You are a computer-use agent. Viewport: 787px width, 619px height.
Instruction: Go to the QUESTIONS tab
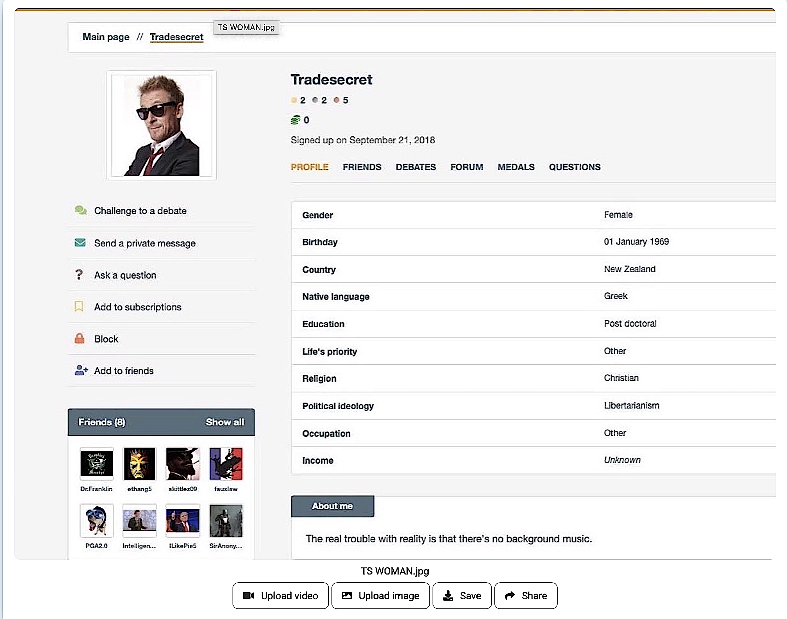(x=575, y=167)
